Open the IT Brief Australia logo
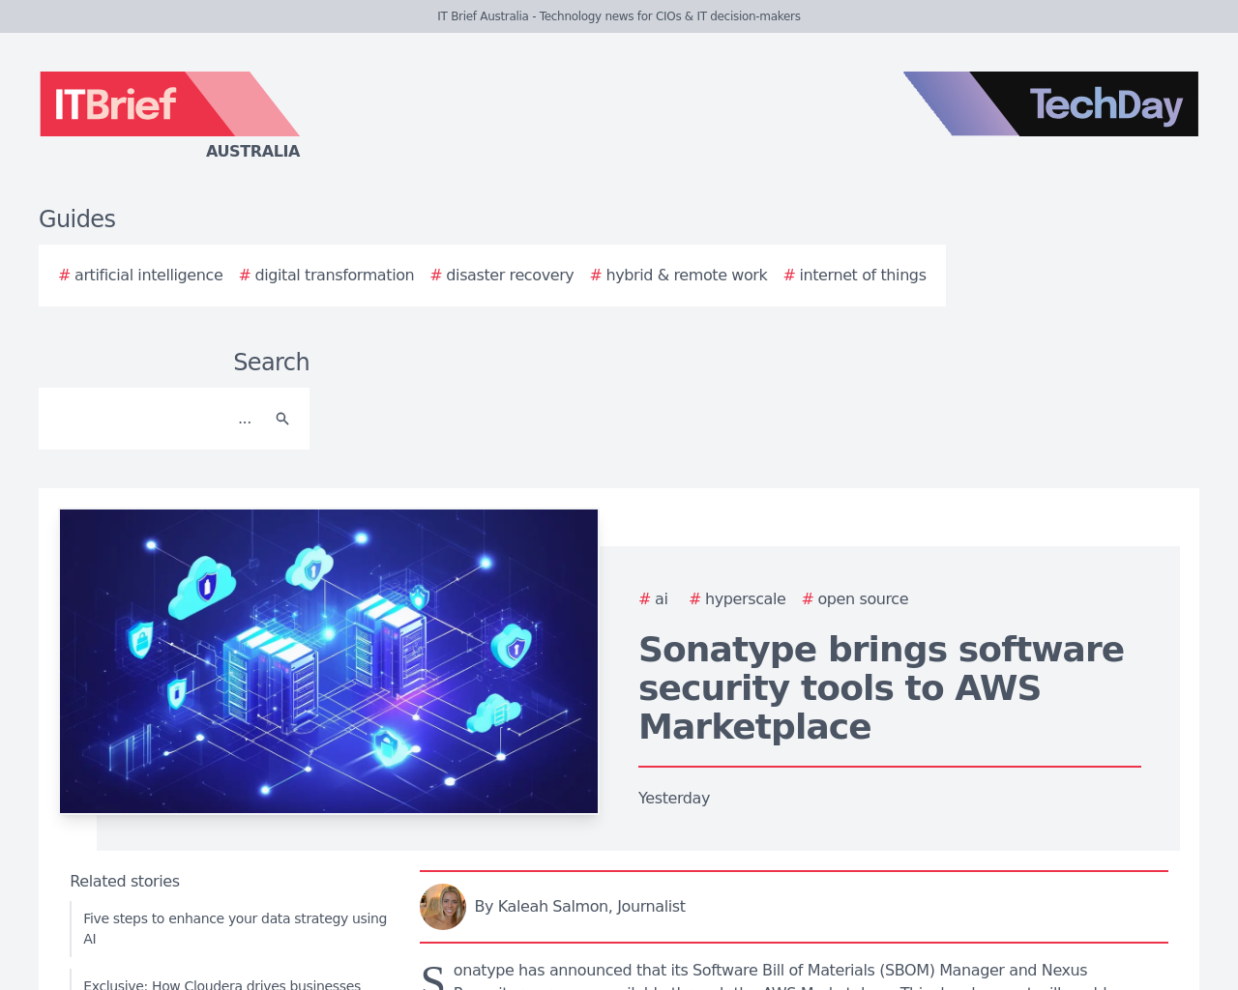The width and height of the screenshot is (1238, 990). pyautogui.click(x=169, y=115)
